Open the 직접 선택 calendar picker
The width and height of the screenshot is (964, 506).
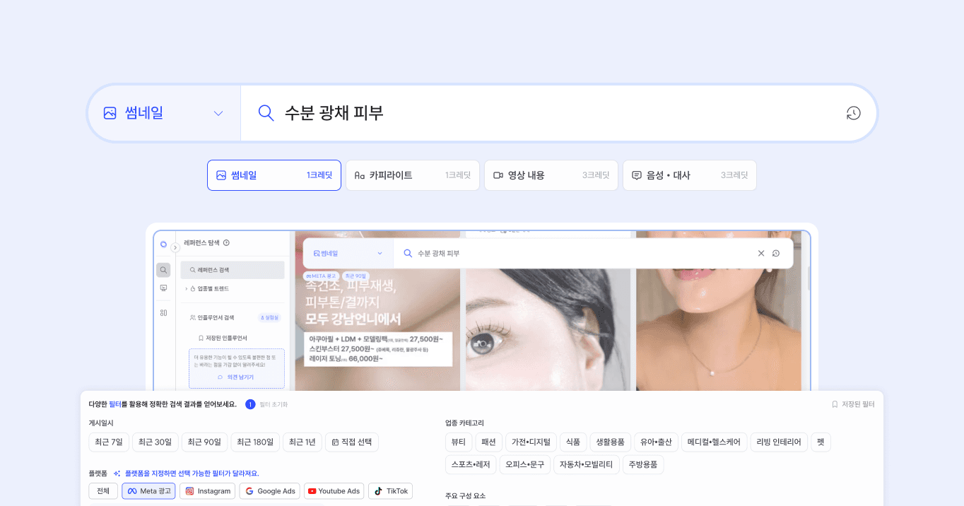(x=352, y=442)
